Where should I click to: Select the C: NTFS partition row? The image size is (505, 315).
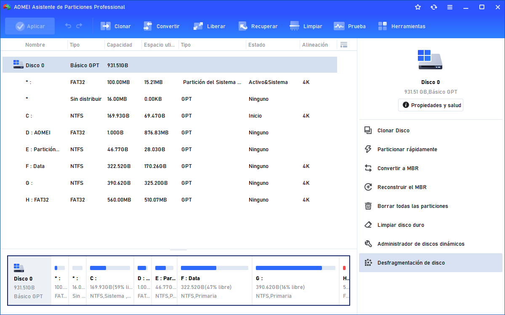(x=170, y=116)
